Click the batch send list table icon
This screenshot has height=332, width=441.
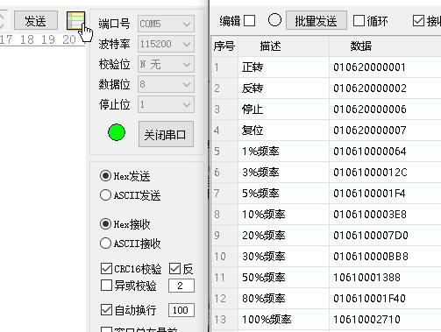[75, 21]
